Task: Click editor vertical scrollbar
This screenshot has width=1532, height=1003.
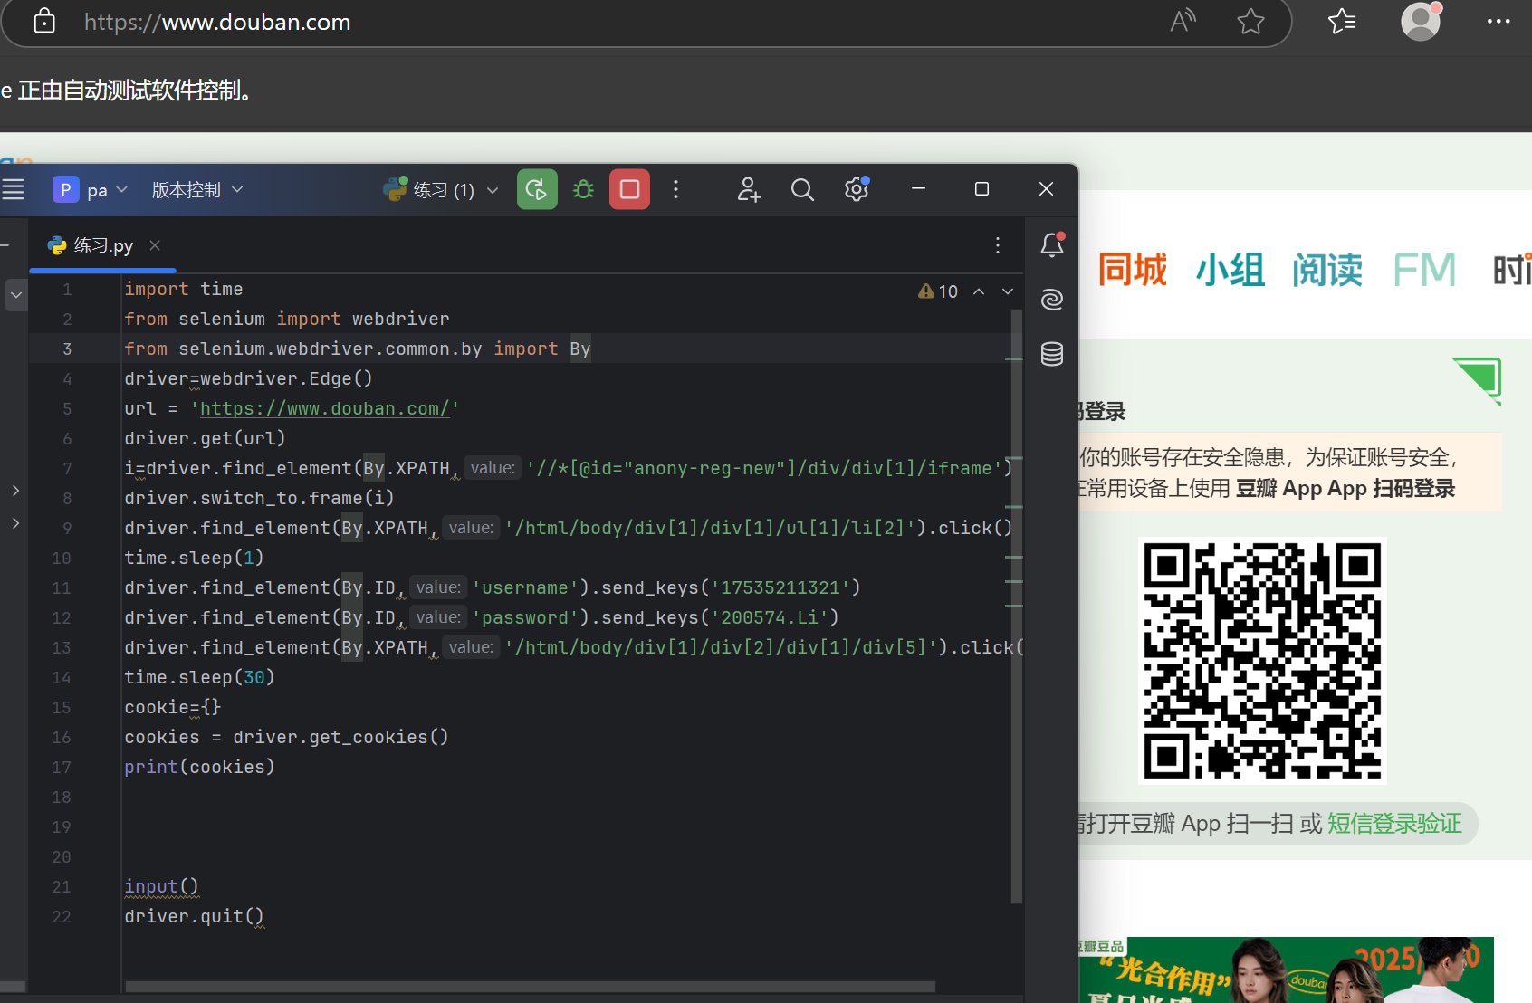Action: click(x=1016, y=607)
